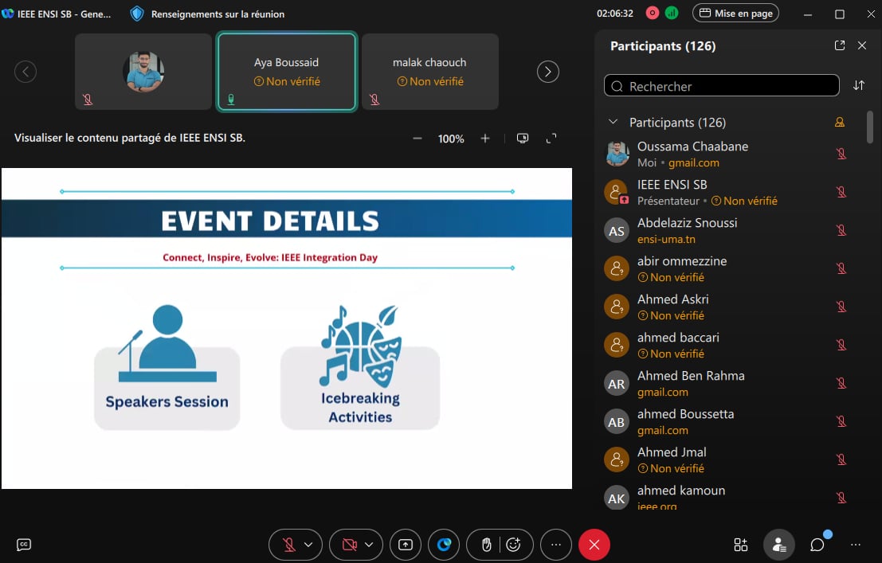Viewport: 882px width, 563px height.
Task: Click Oussama Chaabane's avatar in participant list
Action: click(617, 154)
